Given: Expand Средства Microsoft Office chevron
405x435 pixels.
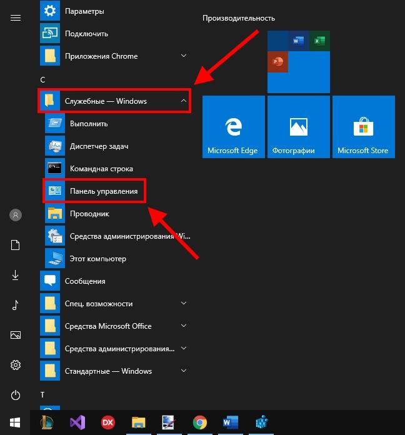Looking at the screenshot, I should coord(184,326).
